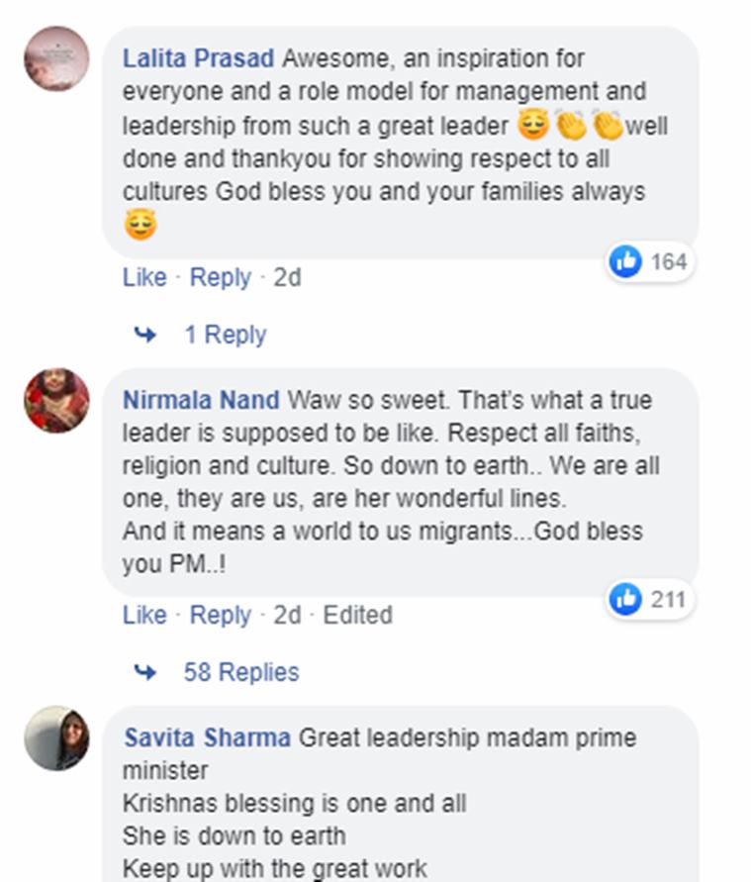Click the 2d timestamp on Lalita's comment
Viewport: 751px width, 882px height.
pos(287,278)
